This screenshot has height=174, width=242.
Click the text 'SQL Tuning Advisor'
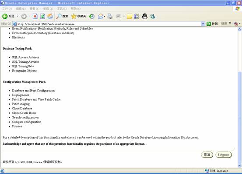(25, 61)
